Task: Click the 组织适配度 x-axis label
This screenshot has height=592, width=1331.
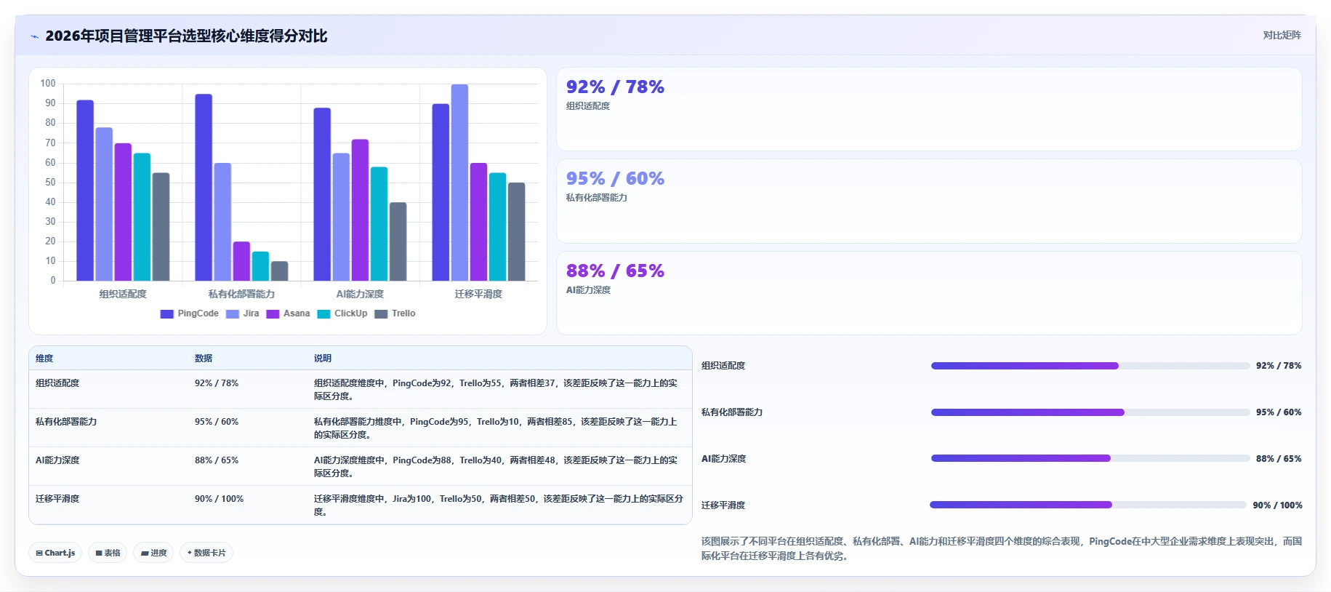Action: pyautogui.click(x=123, y=294)
